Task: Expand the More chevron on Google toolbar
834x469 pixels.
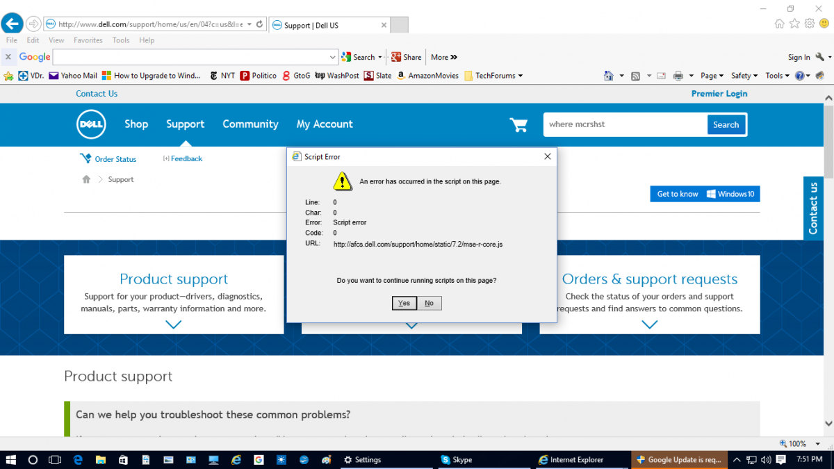Action: pyautogui.click(x=444, y=57)
